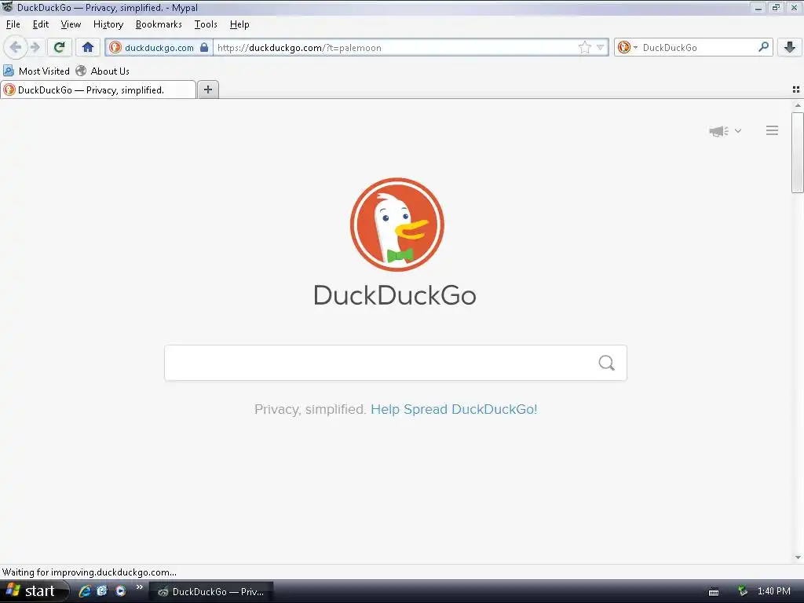The height and width of the screenshot is (603, 804).
Task: Show the list-all-tabs grid icon
Action: [796, 90]
